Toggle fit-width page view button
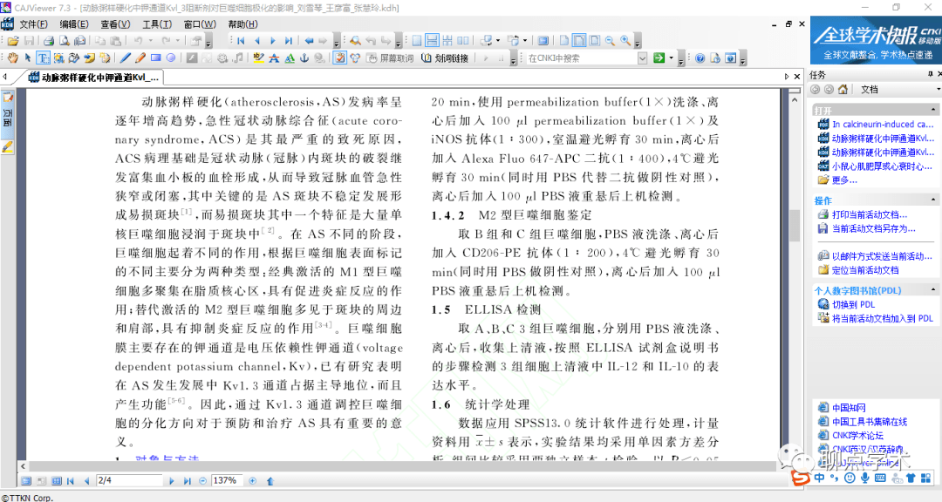This screenshot has height=502, width=942. point(579,41)
